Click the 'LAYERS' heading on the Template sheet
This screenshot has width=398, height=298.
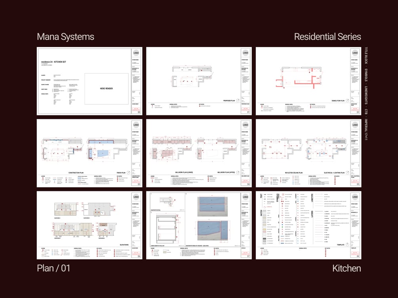312,214
